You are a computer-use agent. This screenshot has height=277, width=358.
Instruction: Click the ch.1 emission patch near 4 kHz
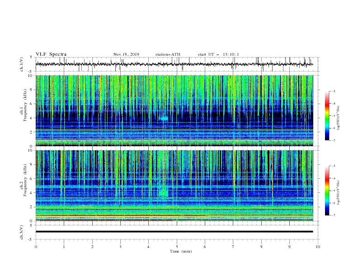point(164,119)
